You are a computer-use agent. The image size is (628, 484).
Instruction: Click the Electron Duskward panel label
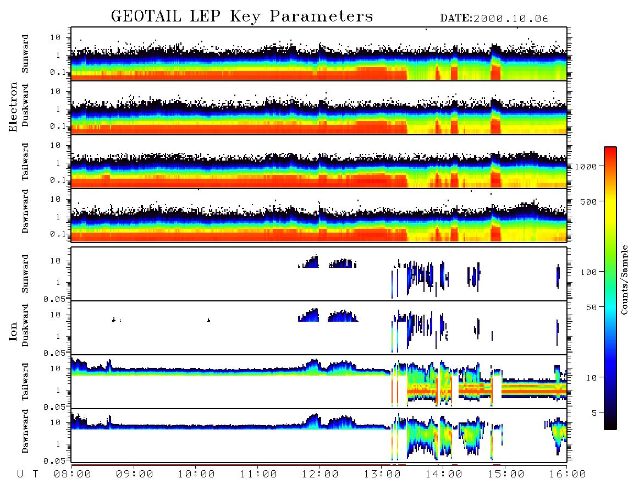click(25, 105)
